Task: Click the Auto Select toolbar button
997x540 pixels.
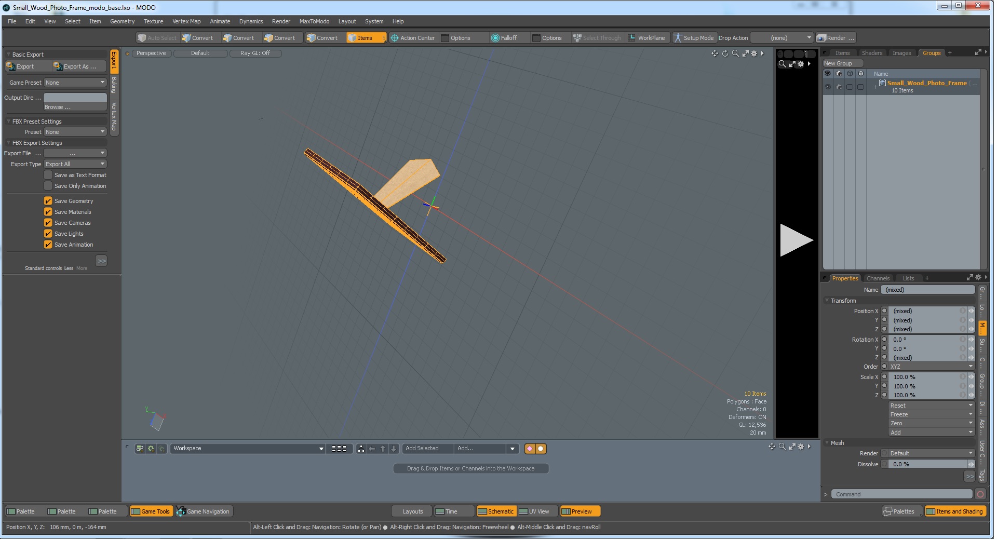Action: coord(157,38)
